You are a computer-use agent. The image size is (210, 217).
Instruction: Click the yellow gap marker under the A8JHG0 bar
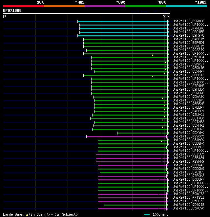(x=161, y=141)
